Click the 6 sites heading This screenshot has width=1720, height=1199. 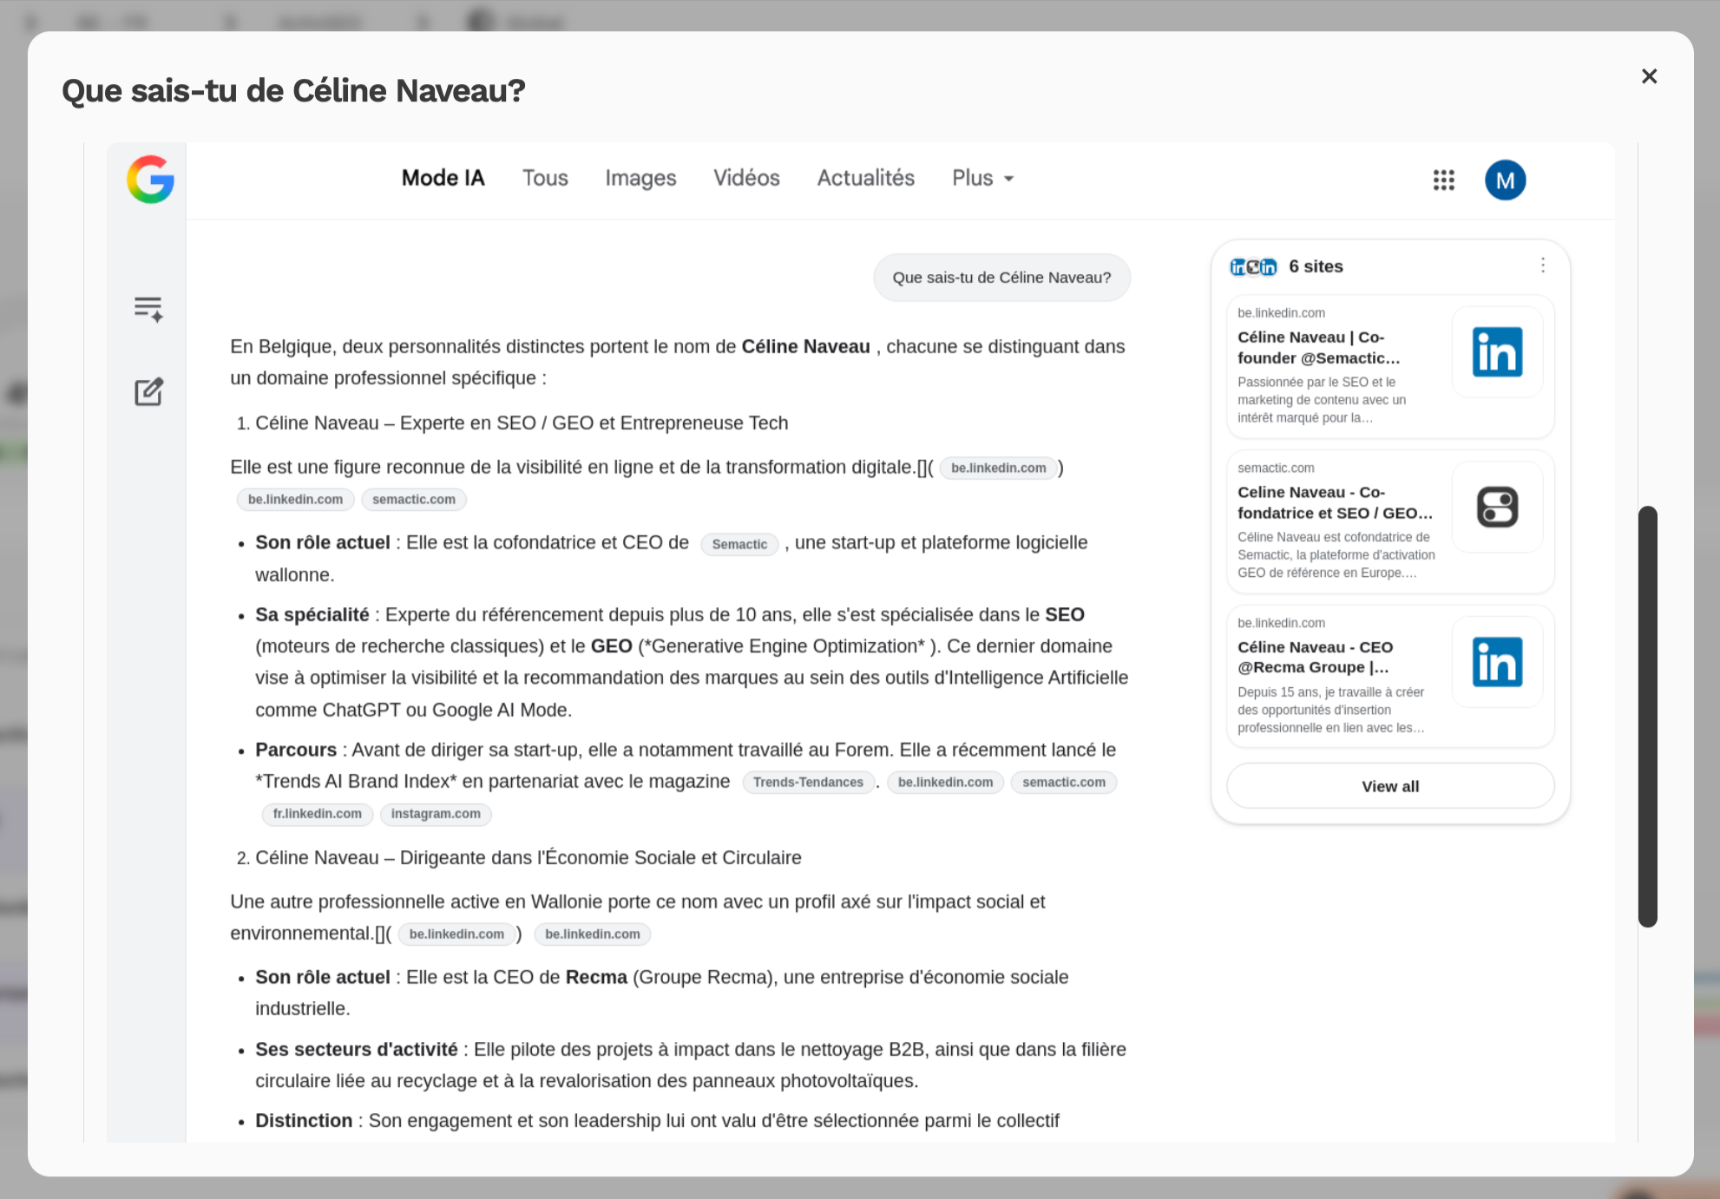pyautogui.click(x=1316, y=266)
